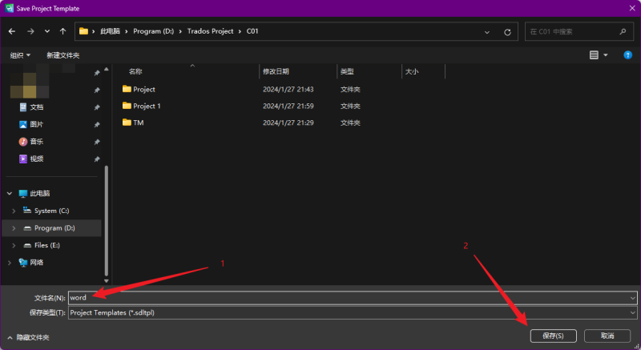Open the 组织 organize menu
Image resolution: width=641 pixels, height=350 pixels.
[x=20, y=55]
